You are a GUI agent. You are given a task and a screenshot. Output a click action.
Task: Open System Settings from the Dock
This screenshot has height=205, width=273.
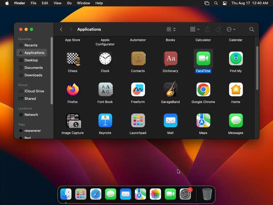point(185,194)
